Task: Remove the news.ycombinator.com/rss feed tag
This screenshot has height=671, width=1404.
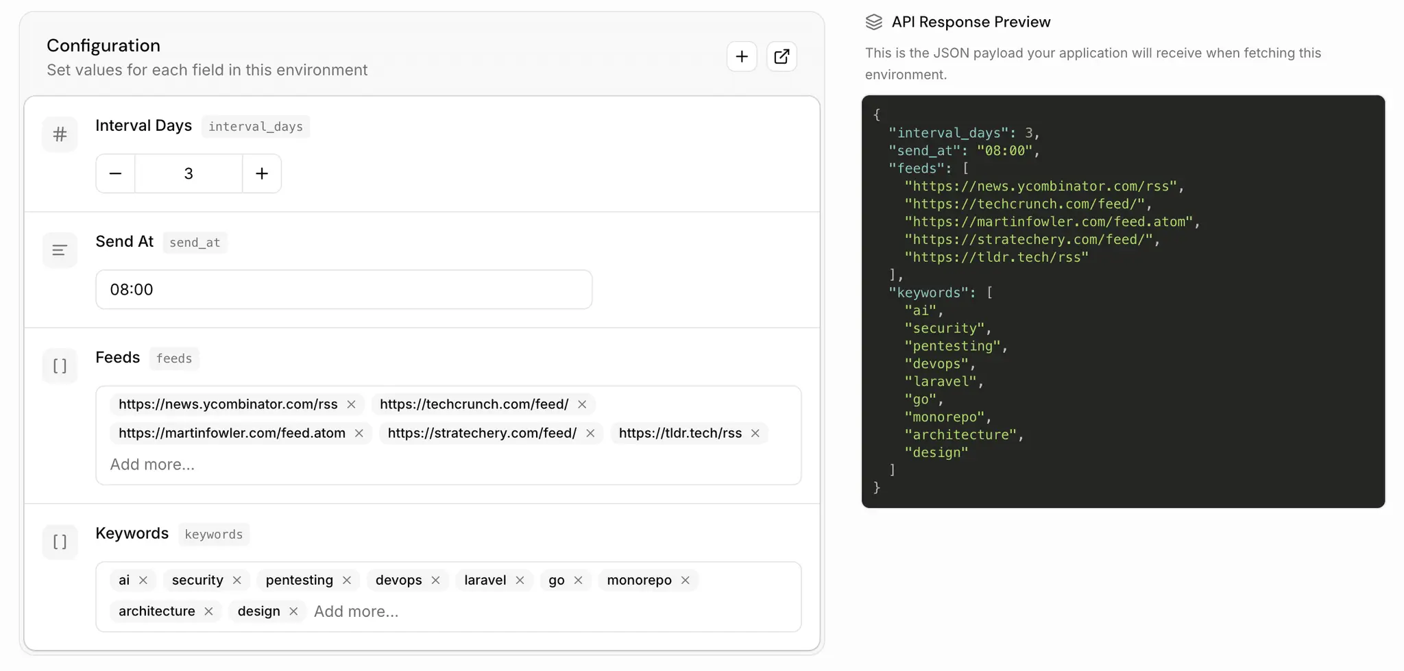Action: [351, 404]
